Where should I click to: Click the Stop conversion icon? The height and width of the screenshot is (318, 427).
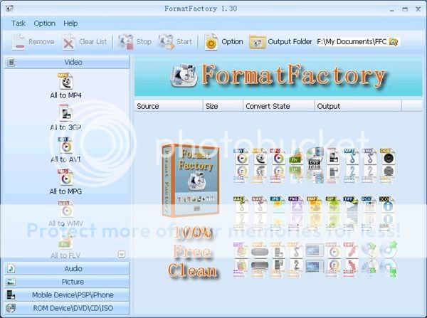click(x=125, y=42)
